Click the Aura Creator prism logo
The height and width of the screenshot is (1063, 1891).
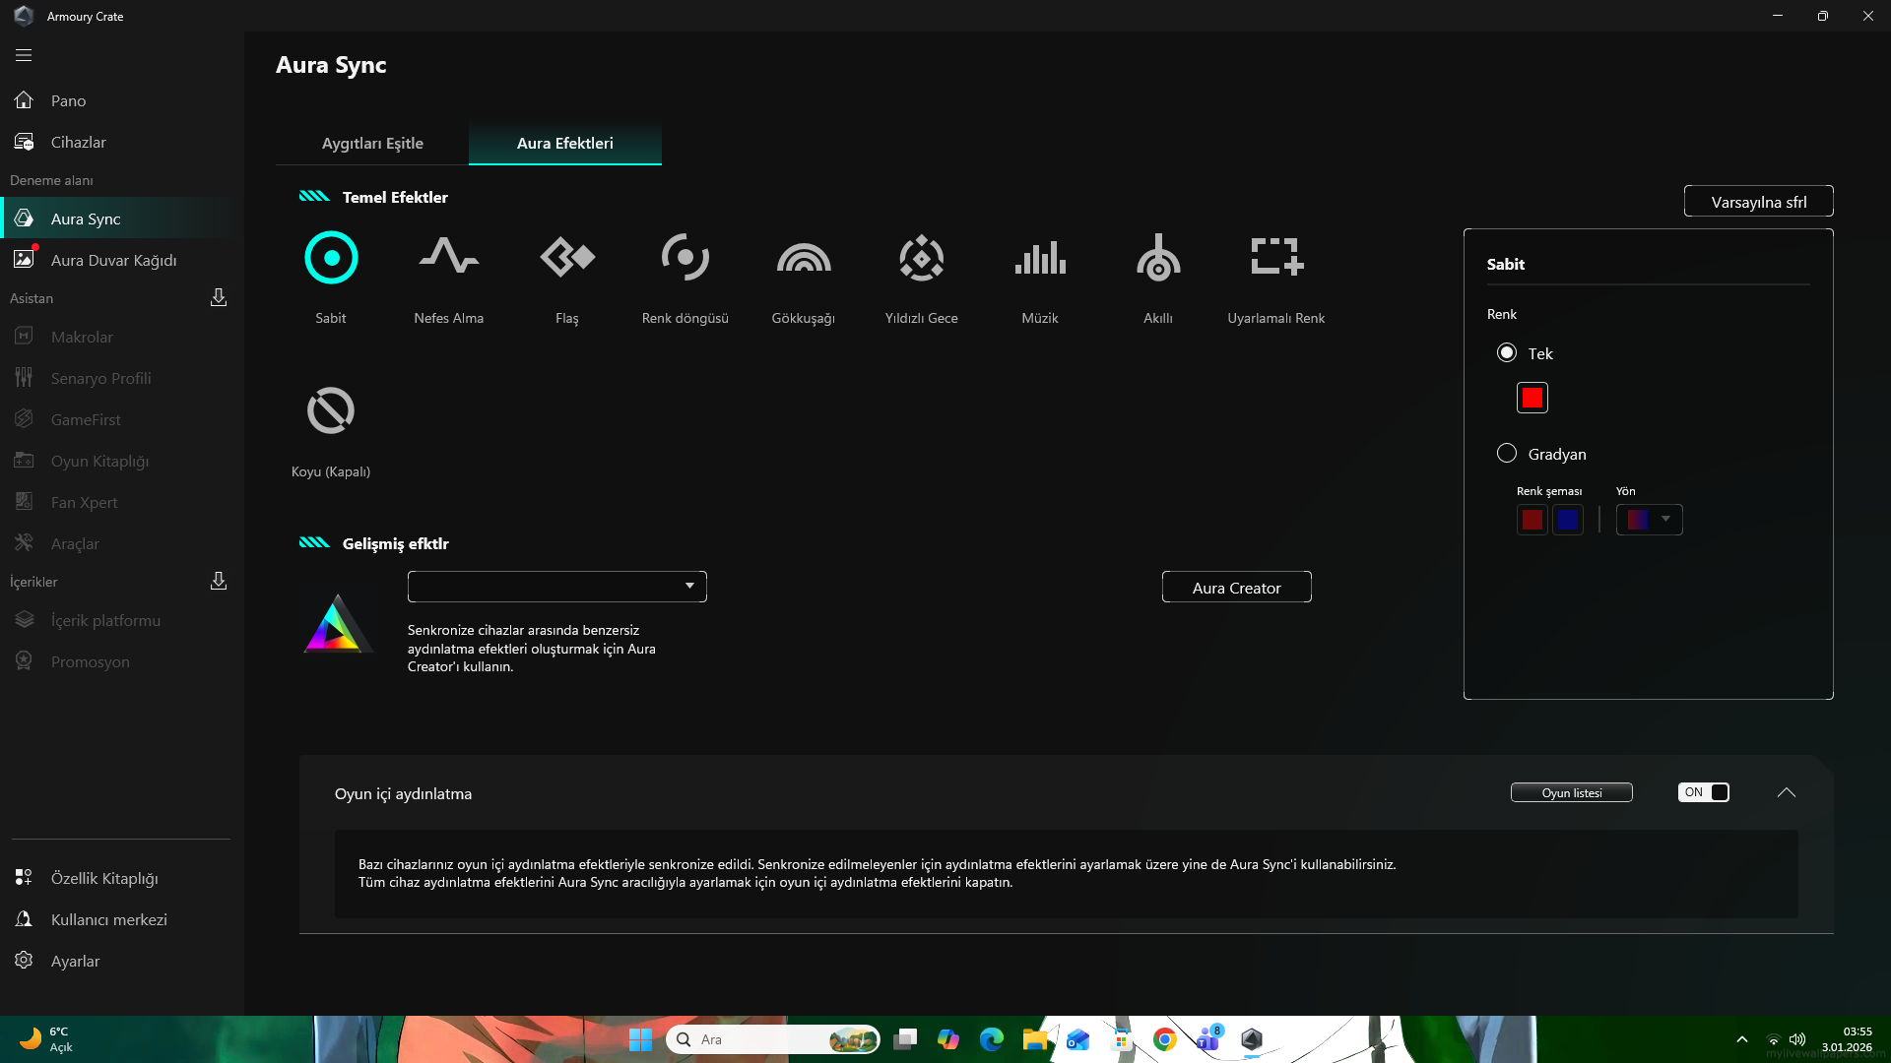coord(338,624)
